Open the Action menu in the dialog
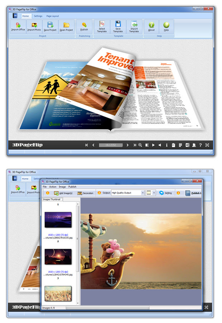This screenshot has width=222, height=323. (x=53, y=187)
